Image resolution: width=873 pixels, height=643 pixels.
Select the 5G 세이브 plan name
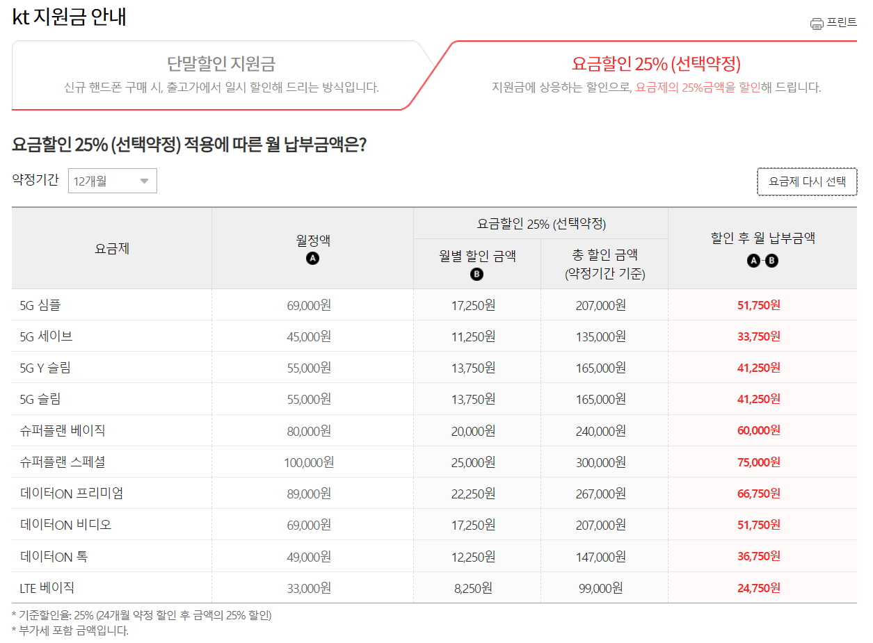pyautogui.click(x=46, y=336)
